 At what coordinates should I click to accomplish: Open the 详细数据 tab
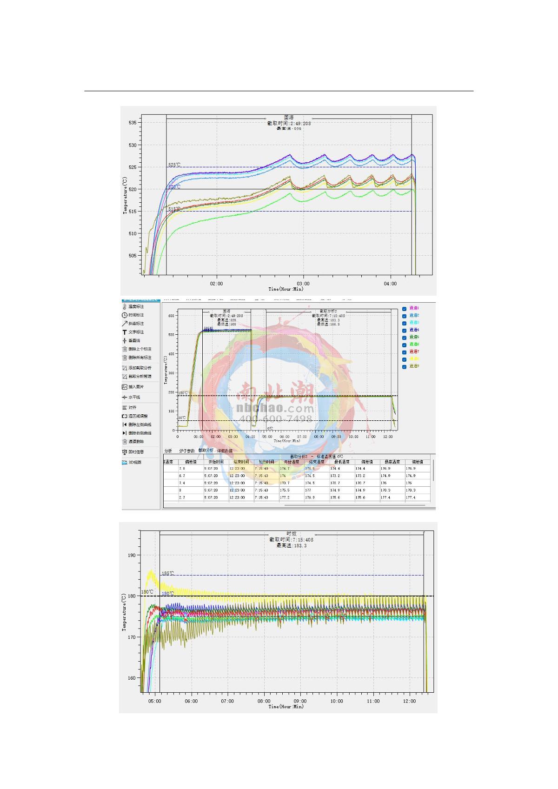tap(225, 451)
